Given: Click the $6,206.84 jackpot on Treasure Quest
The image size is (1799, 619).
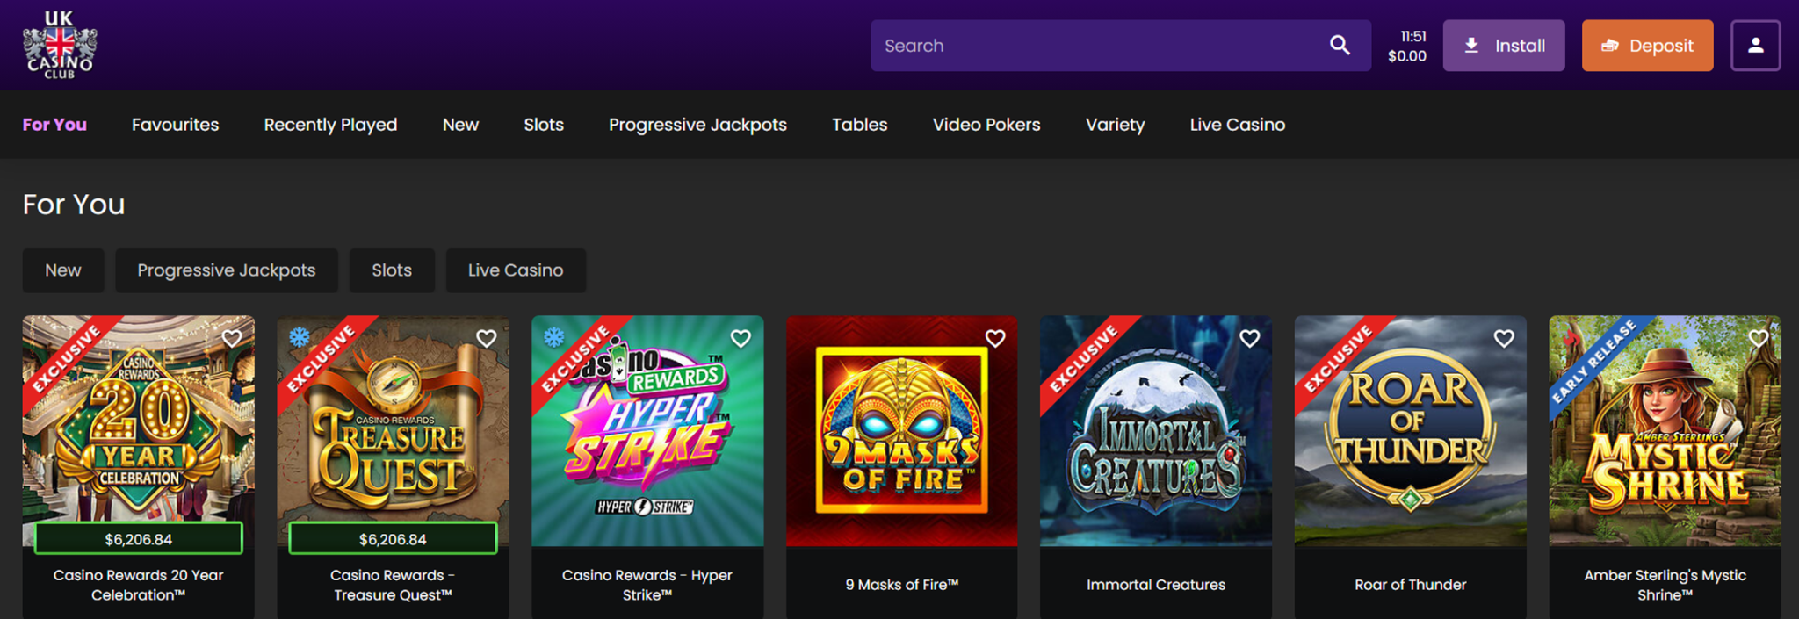Looking at the screenshot, I should [393, 539].
